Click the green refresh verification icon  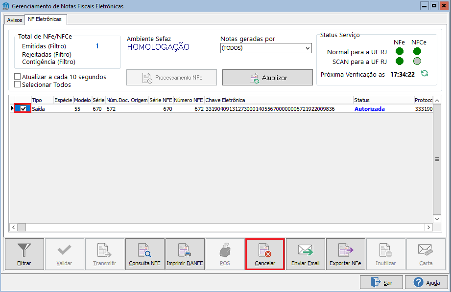(425, 73)
